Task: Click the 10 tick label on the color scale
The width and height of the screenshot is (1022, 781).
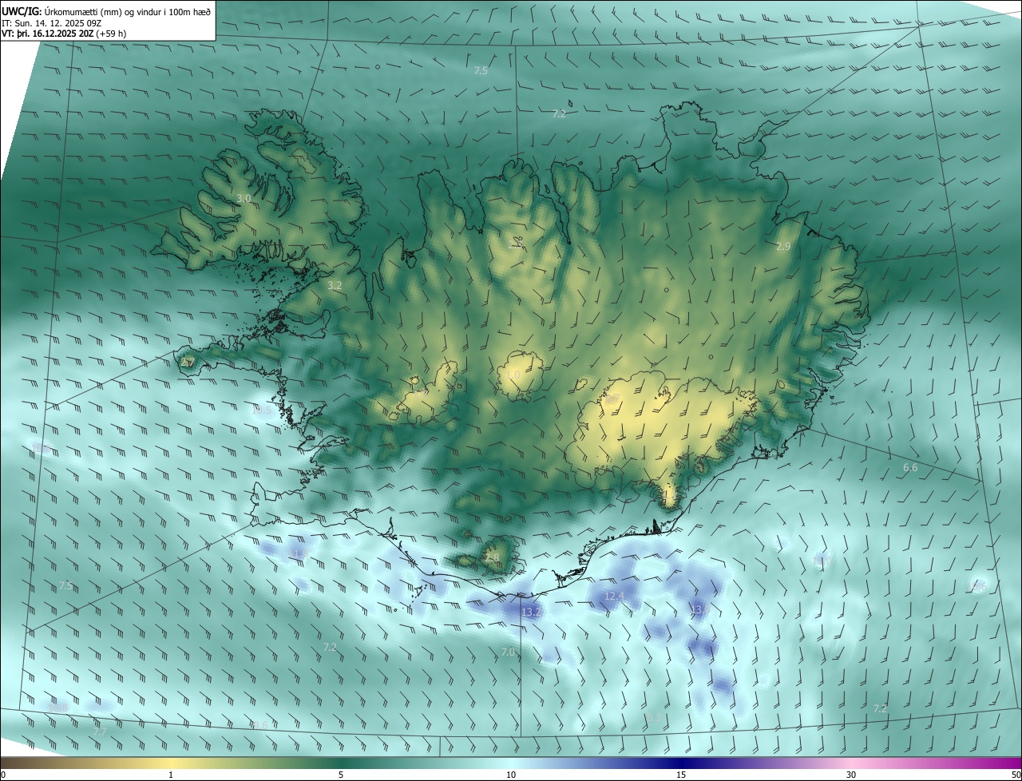Action: tap(511, 775)
